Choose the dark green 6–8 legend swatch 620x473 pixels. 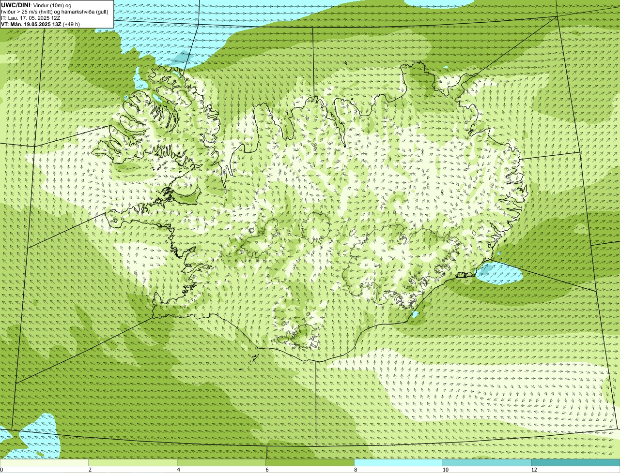pyautogui.click(x=310, y=463)
